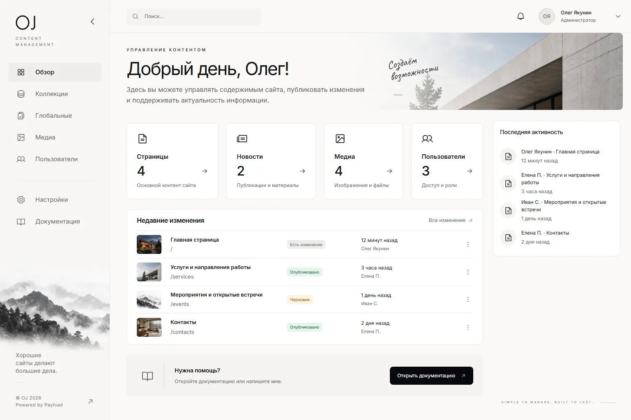The height and width of the screenshot is (420, 631).
Task: Open the options menu for Контакты row
Action: coord(468,327)
